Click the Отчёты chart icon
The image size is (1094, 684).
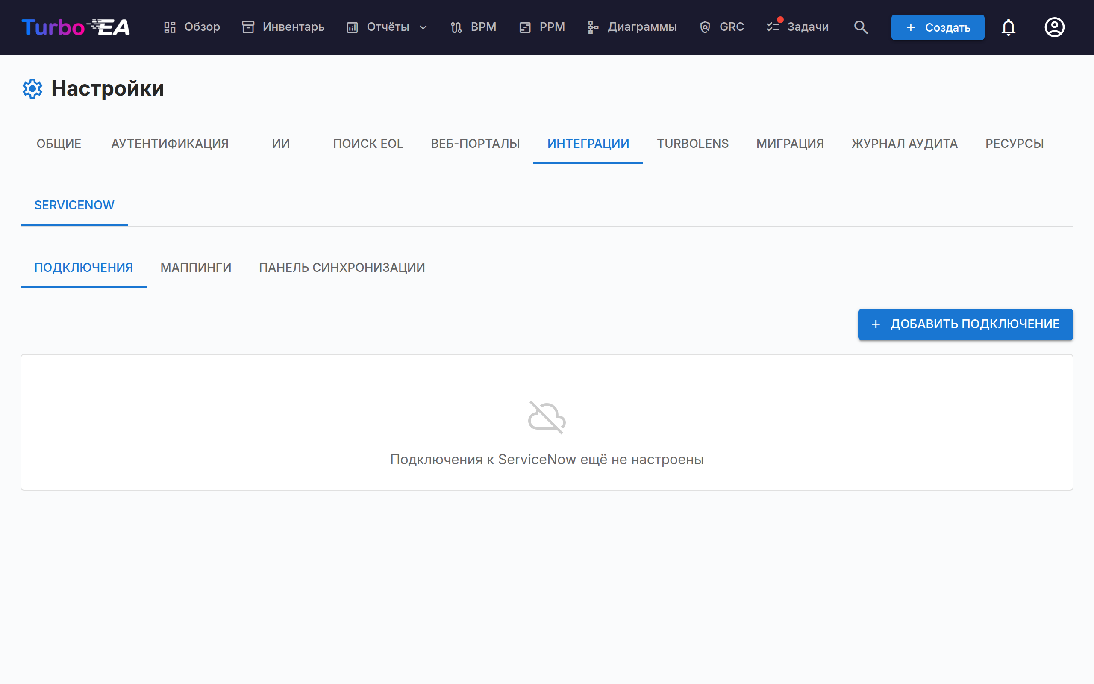point(352,27)
